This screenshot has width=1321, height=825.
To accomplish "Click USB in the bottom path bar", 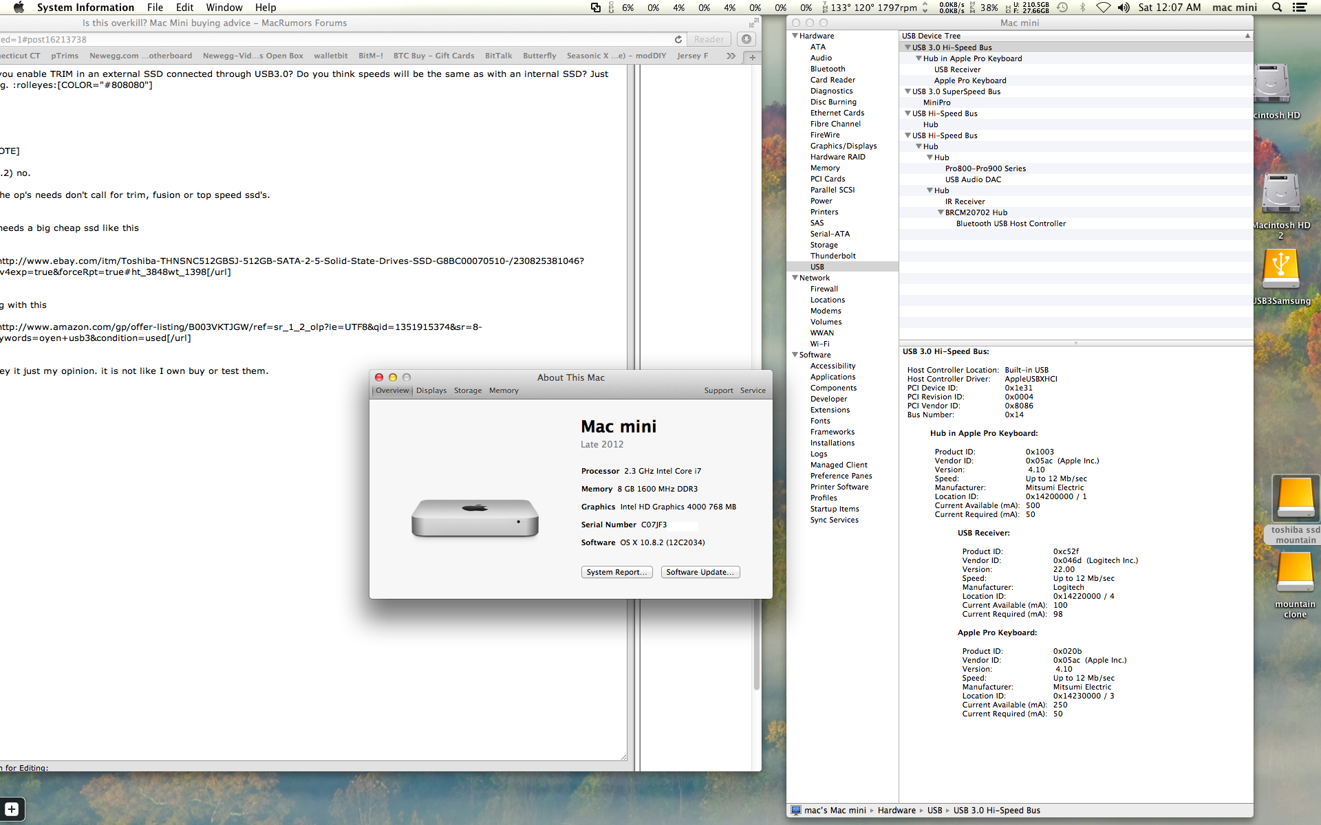I will (x=934, y=811).
